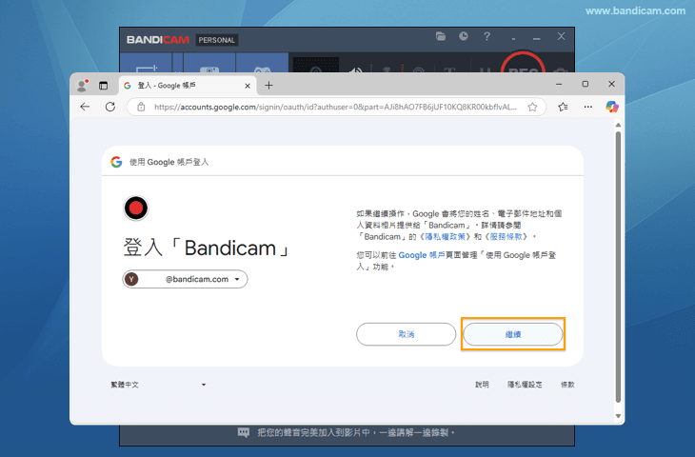Screen dimensions: 695x457
Task: Click the Bandicam chat bubble tip icon
Action: 244,432
